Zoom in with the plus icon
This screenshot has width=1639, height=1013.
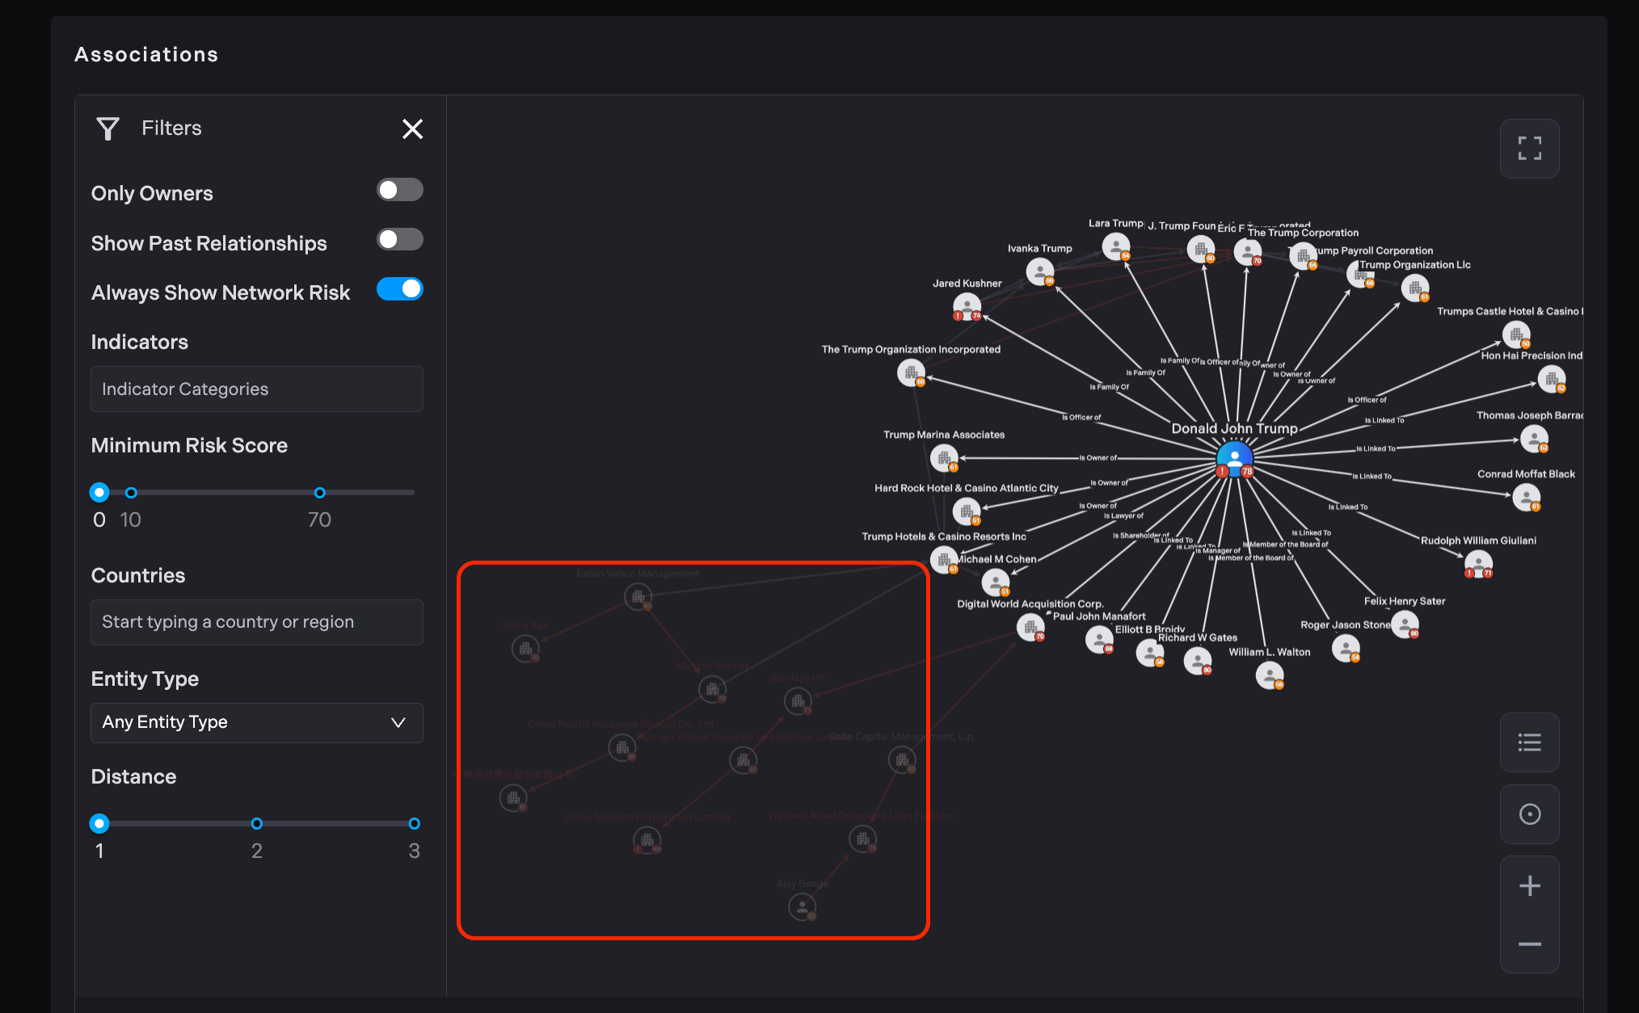[1529, 886]
